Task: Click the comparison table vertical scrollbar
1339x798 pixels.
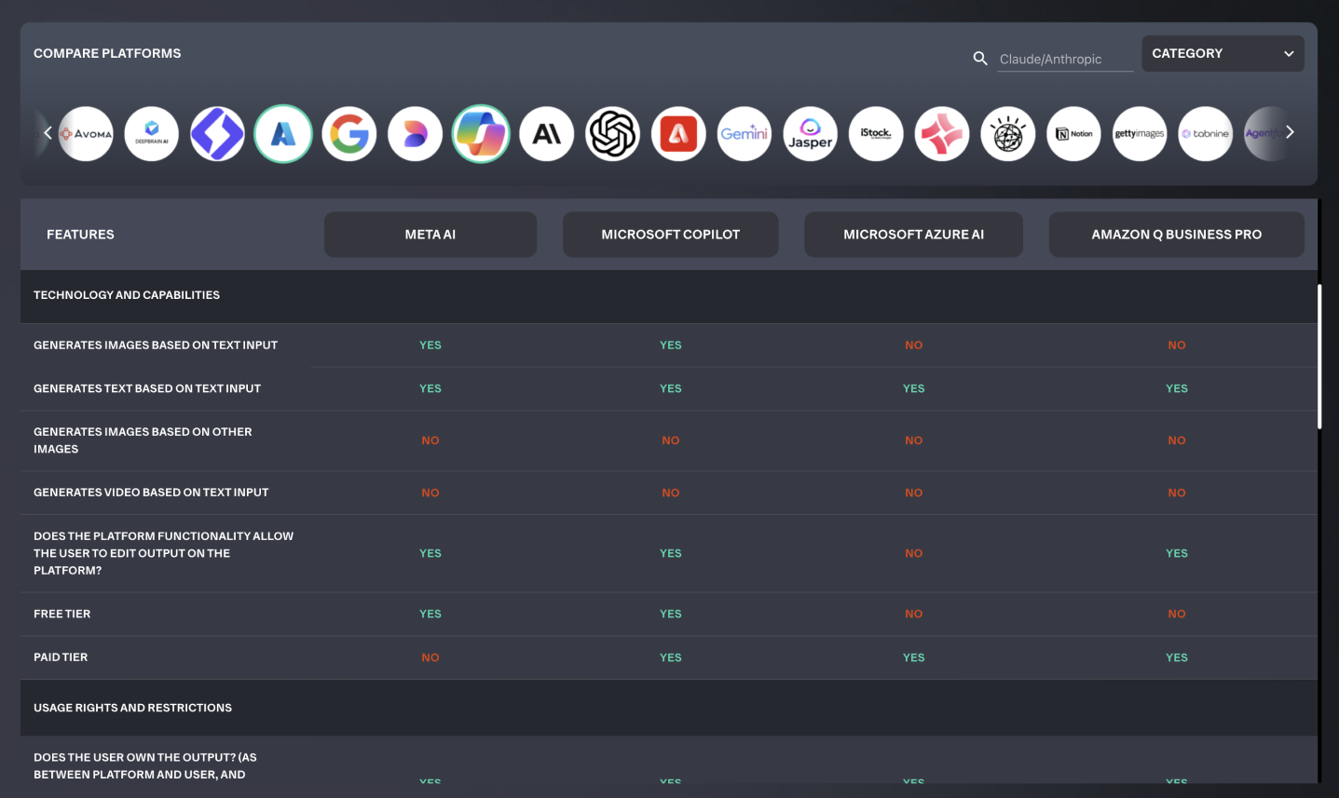Action: point(1319,357)
